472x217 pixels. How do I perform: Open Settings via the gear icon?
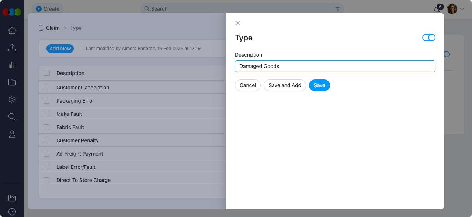pos(12,99)
